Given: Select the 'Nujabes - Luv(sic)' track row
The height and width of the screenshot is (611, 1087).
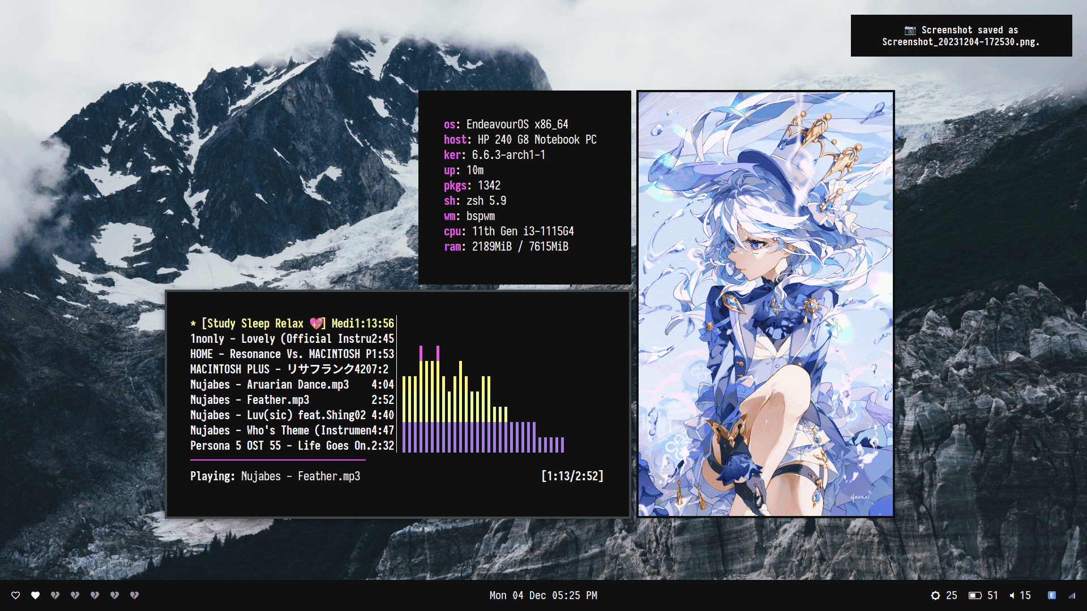Looking at the screenshot, I should click(292, 415).
